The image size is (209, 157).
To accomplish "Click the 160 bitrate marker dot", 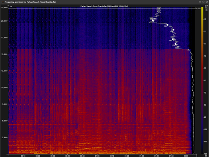I will [x=173, y=39].
